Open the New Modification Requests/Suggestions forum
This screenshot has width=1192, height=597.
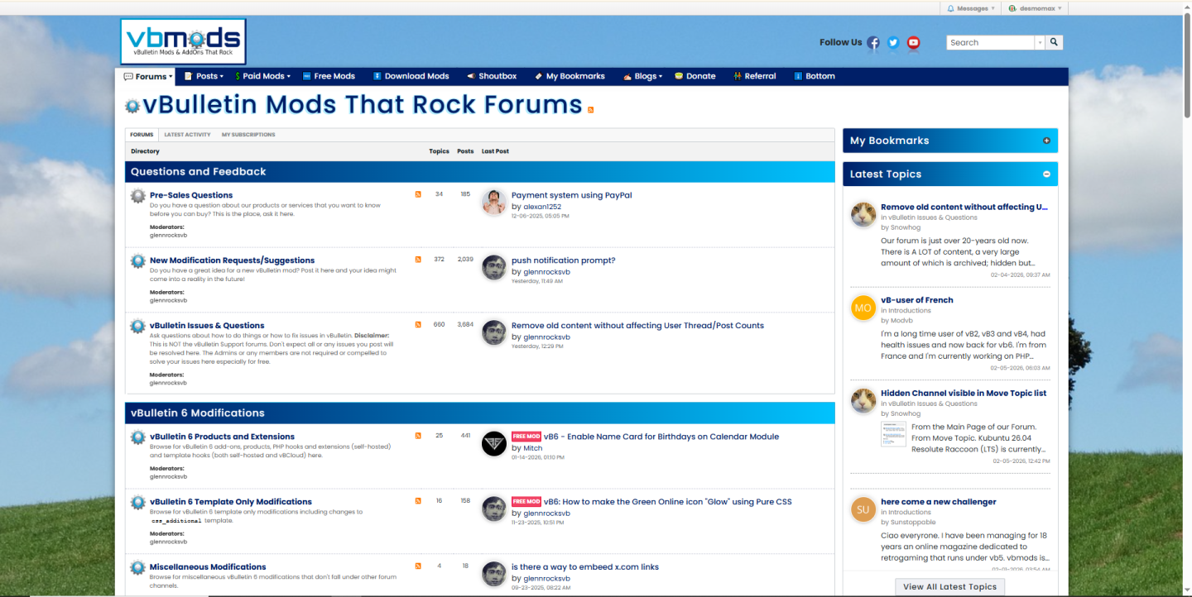(x=233, y=260)
